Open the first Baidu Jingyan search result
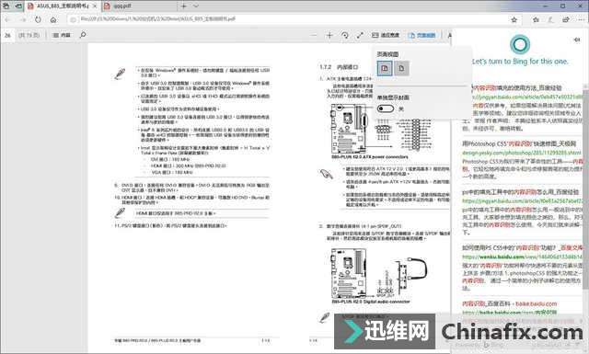The height and width of the screenshot is (354, 589). (518, 88)
